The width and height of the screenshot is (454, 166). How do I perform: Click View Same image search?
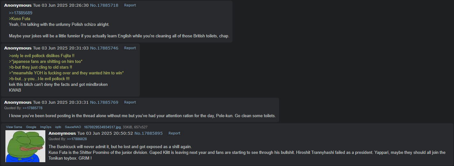click(x=14, y=127)
